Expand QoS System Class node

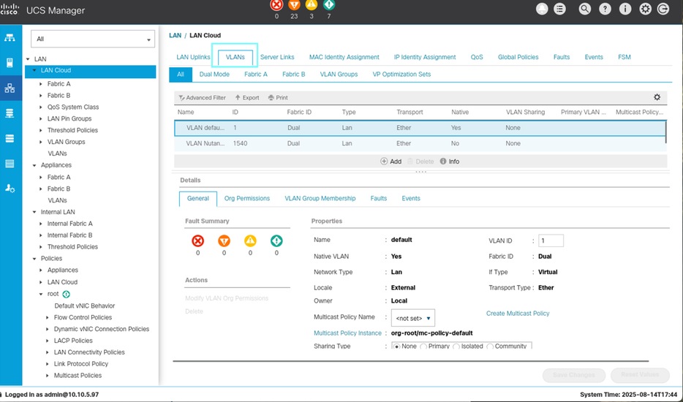[41, 107]
